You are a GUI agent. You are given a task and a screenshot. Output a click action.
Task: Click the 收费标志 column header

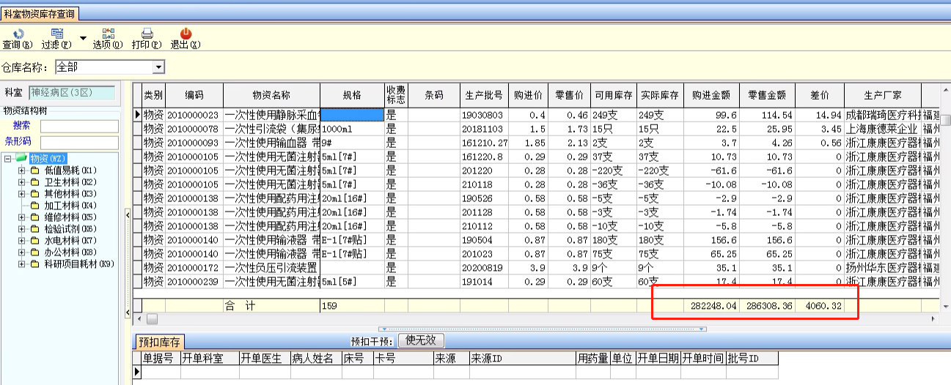[396, 95]
